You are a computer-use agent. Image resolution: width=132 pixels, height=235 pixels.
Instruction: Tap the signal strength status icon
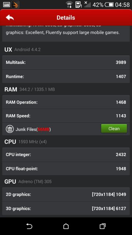(87, 4)
